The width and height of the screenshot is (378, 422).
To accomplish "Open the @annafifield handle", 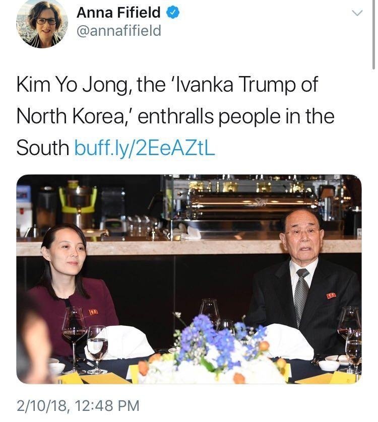I will pos(119,30).
